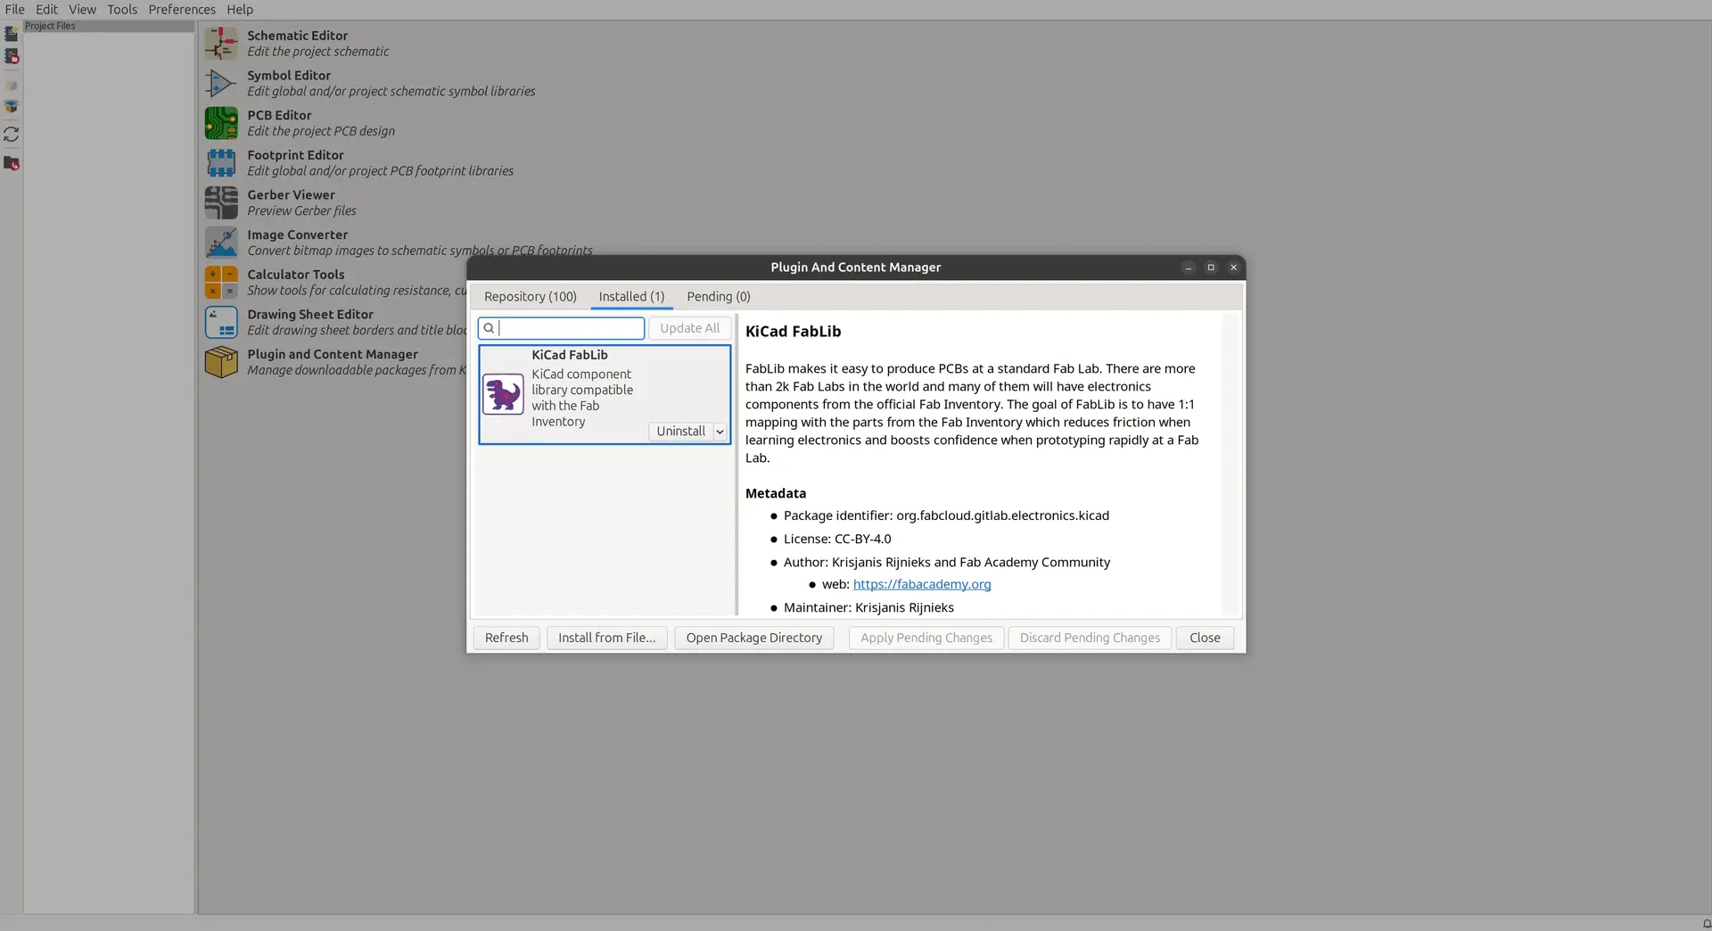Click the 'Package identifier: org.fabcloud.gitlab.electronics.kicad' line

[946, 515]
